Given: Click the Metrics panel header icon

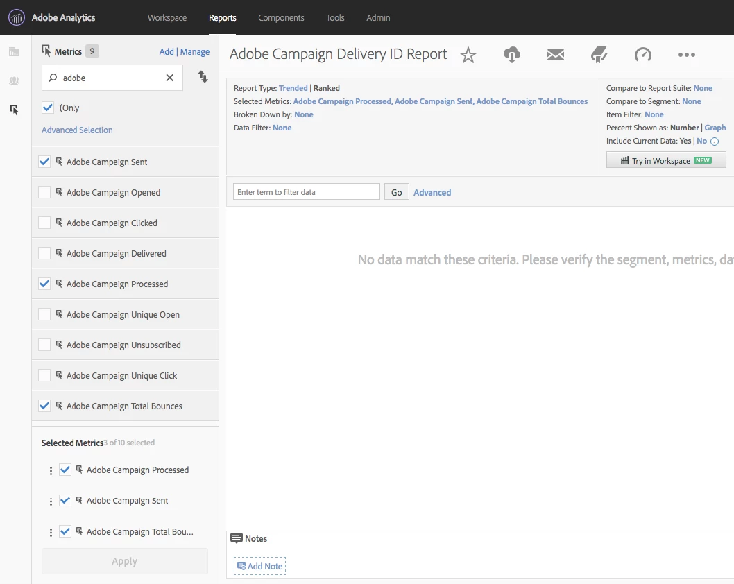Looking at the screenshot, I should 46,51.
